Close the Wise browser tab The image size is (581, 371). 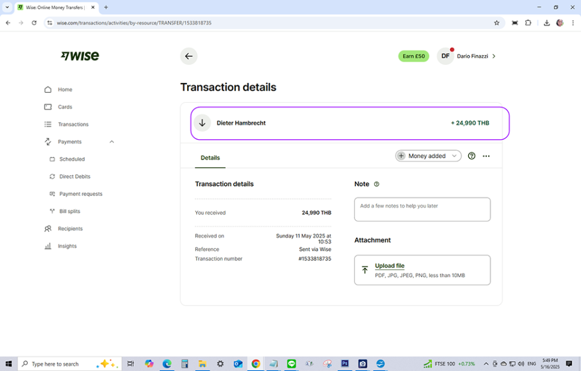click(x=93, y=7)
